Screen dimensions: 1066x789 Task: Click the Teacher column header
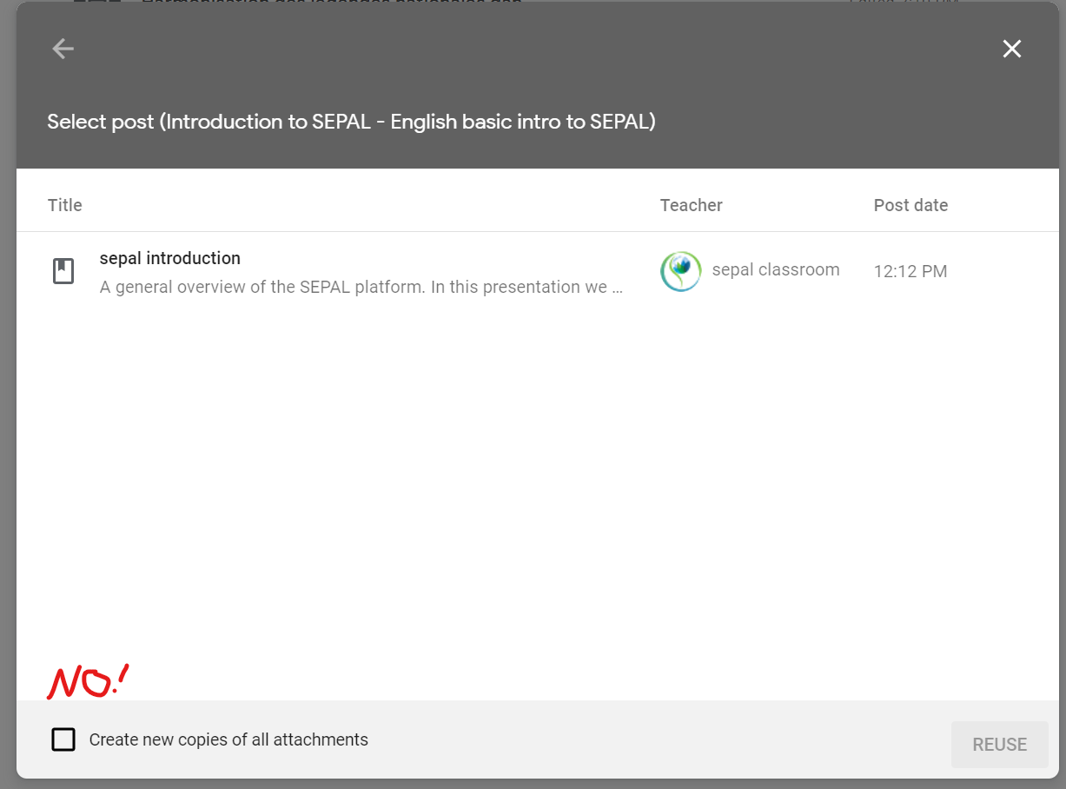691,205
